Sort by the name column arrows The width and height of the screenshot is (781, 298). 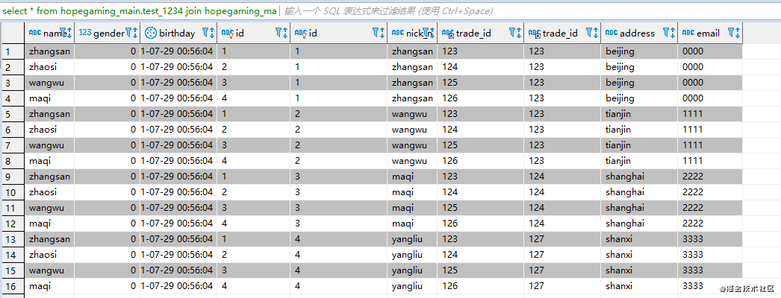click(x=69, y=33)
